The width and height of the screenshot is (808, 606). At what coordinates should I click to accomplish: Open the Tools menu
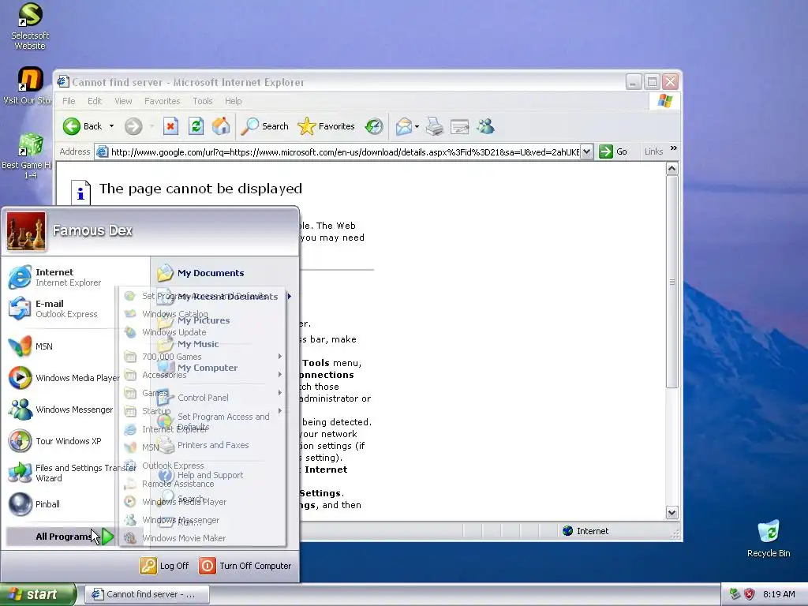coord(203,101)
